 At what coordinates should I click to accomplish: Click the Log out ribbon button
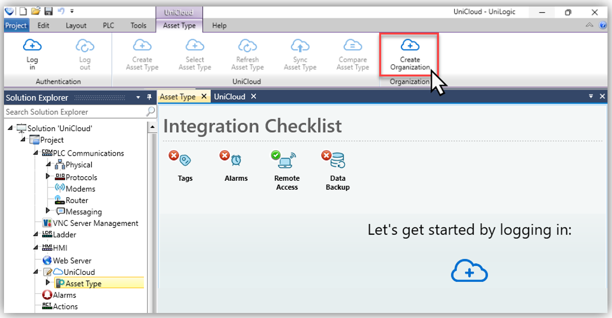(x=85, y=55)
